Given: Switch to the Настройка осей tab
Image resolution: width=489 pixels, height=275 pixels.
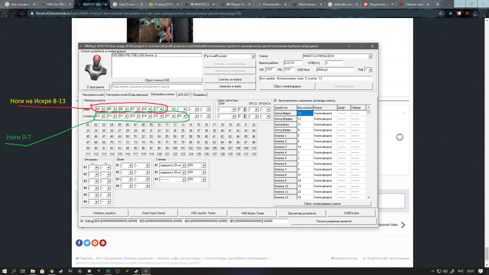Looking at the screenshot, I should 93,94.
